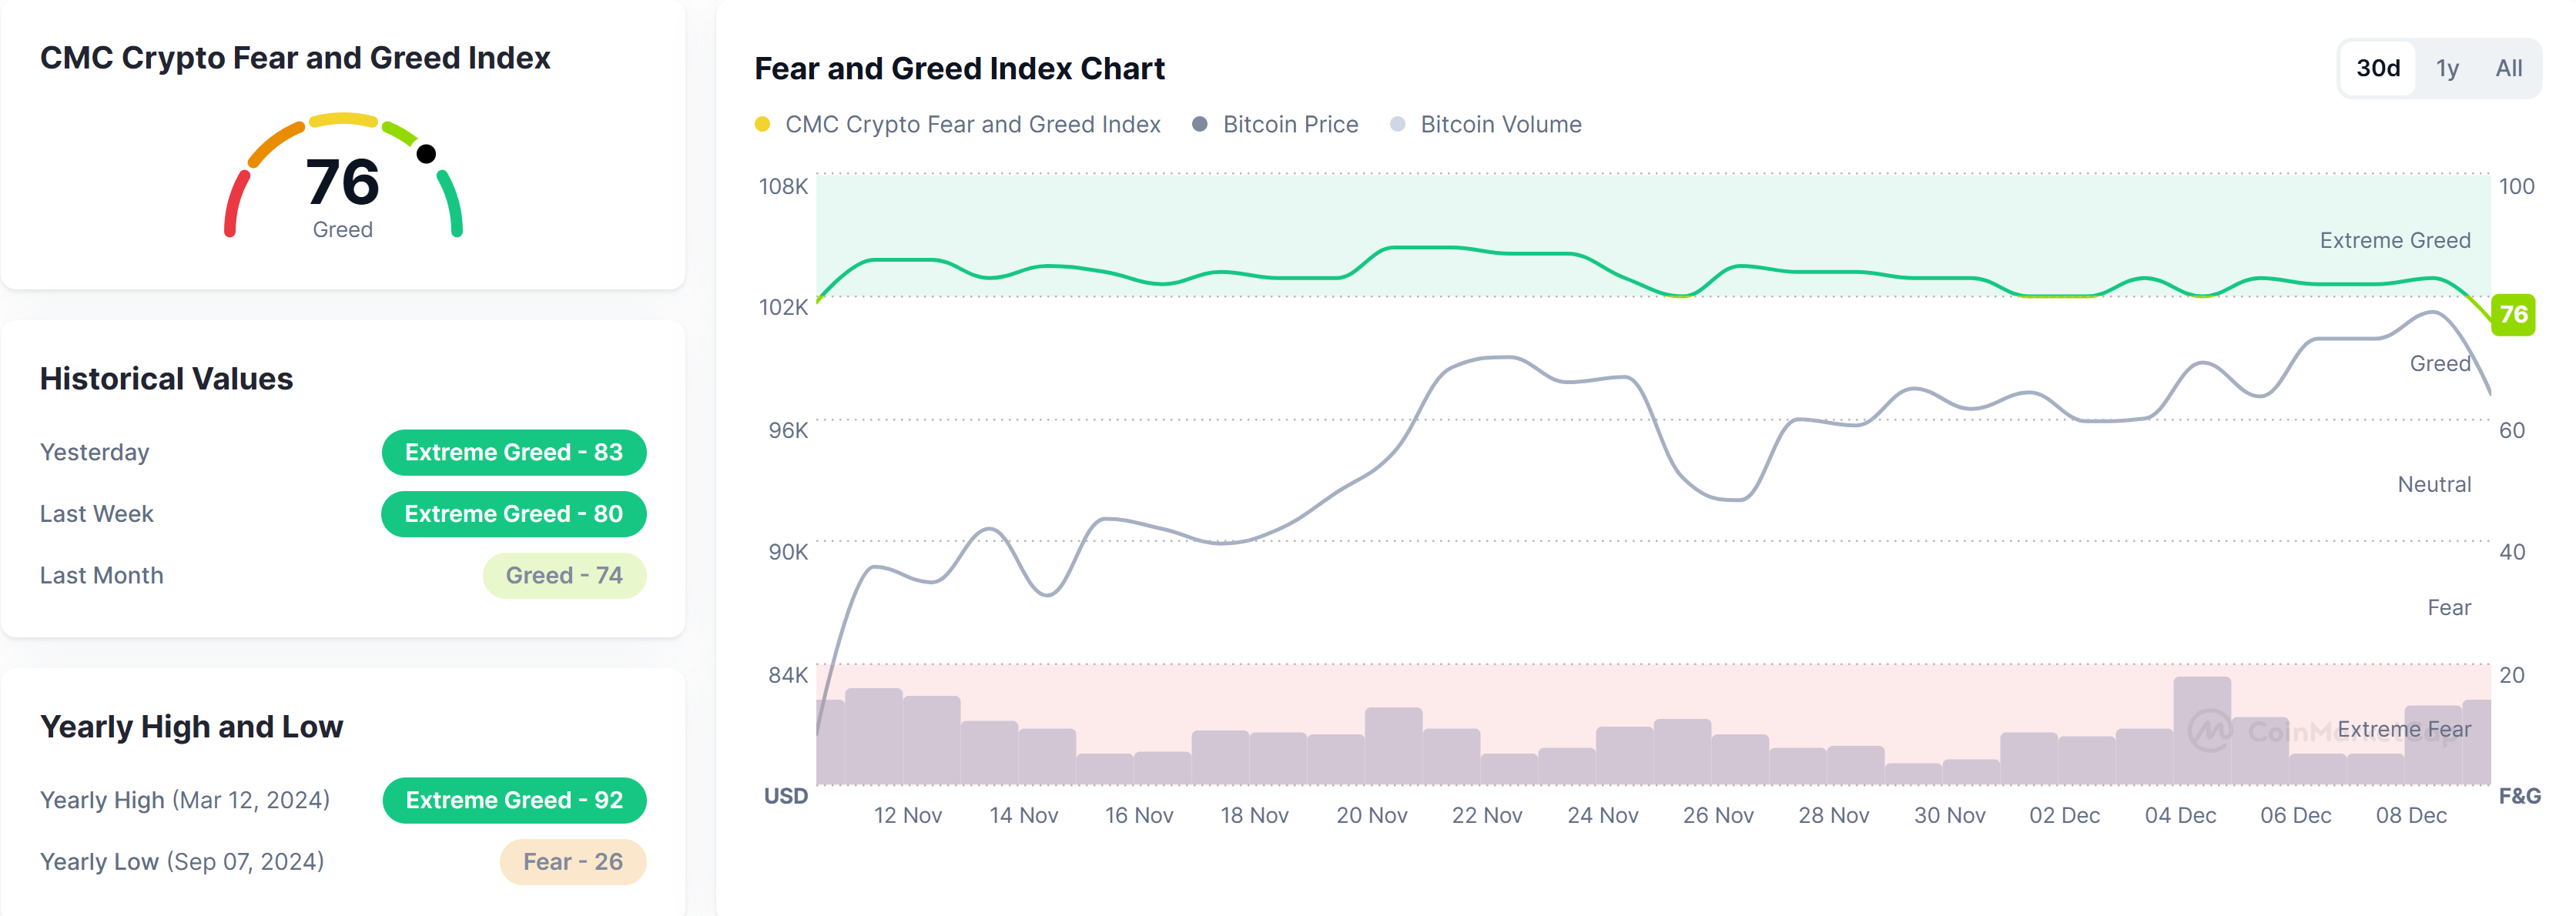Show the All time range
The height and width of the screenshot is (916, 2576).
[2508, 68]
